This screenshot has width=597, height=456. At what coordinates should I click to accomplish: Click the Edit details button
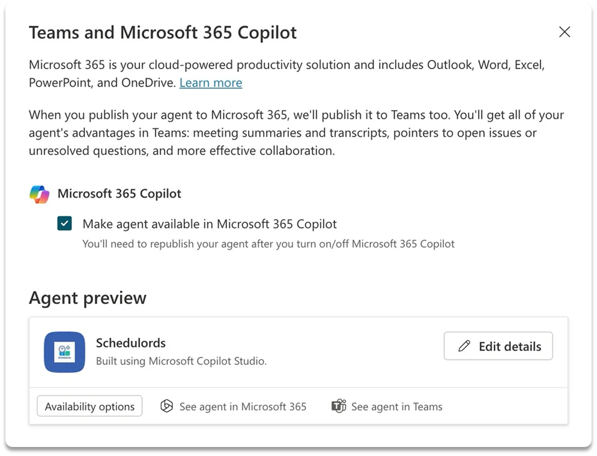tap(498, 346)
